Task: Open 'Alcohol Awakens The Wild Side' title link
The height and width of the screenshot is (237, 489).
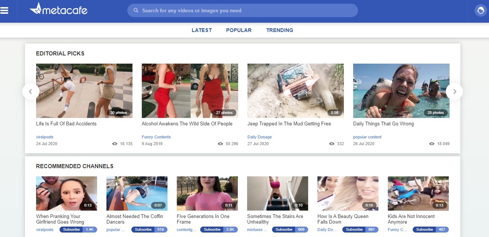Action: pyautogui.click(x=187, y=124)
